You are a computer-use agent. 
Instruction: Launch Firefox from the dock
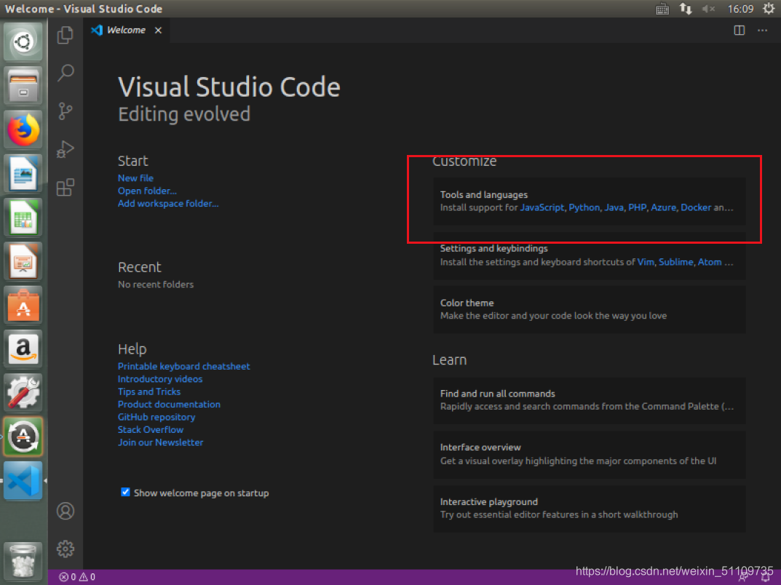point(23,130)
